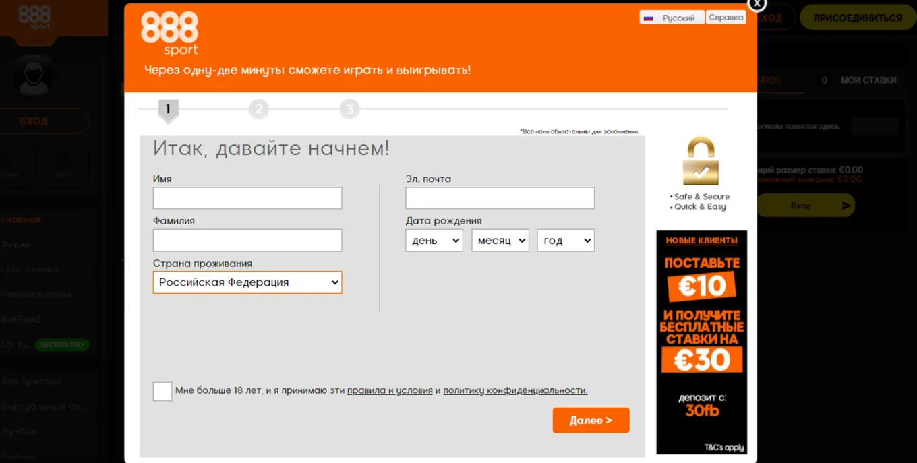Click the ПРИСОЕДИНИТЬСЯ button in background page

[x=858, y=18]
